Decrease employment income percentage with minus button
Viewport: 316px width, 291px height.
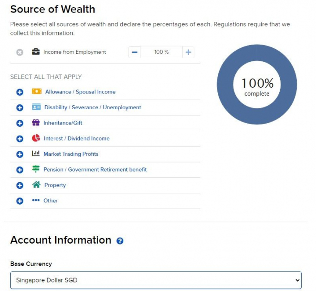(134, 52)
